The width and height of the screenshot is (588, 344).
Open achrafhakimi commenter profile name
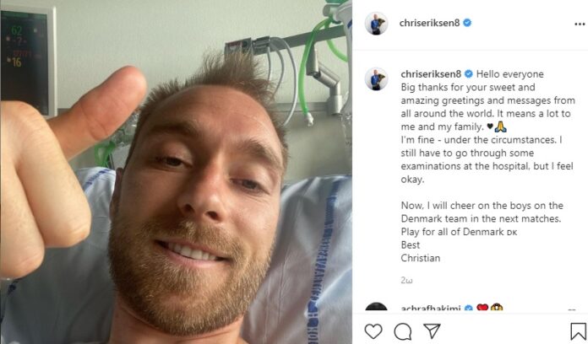[431, 309]
